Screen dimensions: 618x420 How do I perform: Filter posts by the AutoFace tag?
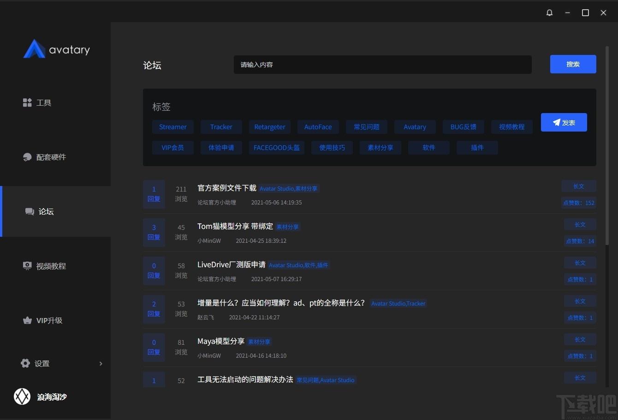(x=318, y=127)
